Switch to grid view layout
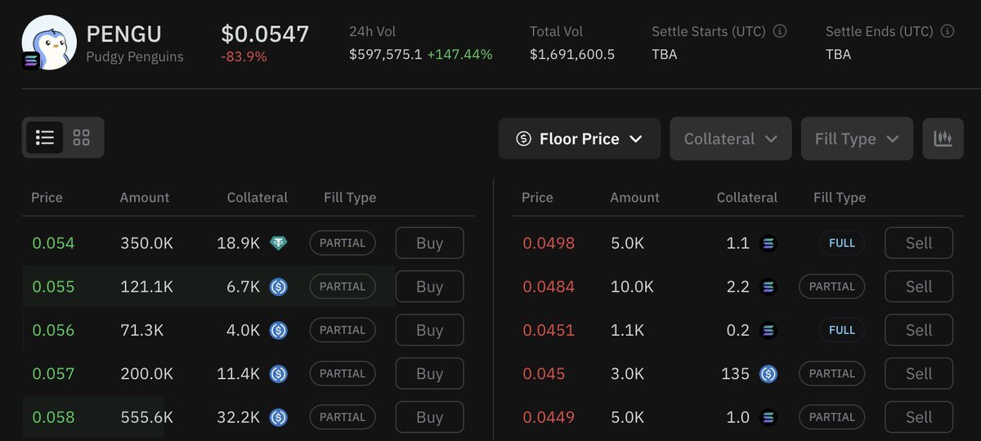Screen dimensions: 981x441 (x=81, y=138)
